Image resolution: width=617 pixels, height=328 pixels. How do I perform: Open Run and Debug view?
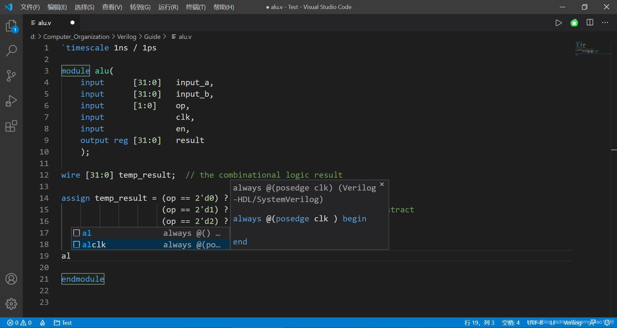(x=11, y=101)
